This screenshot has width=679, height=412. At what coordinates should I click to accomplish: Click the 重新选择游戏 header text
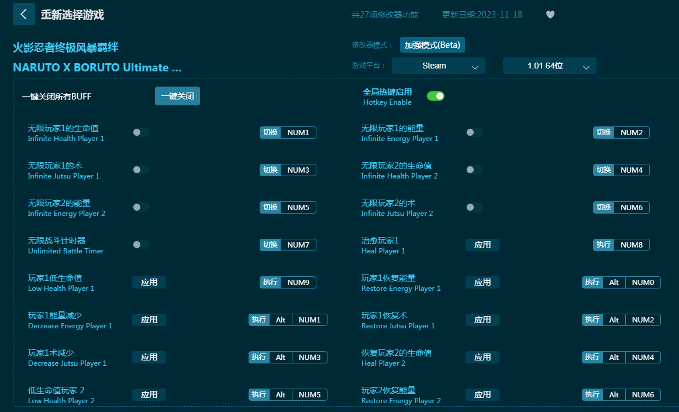73,15
